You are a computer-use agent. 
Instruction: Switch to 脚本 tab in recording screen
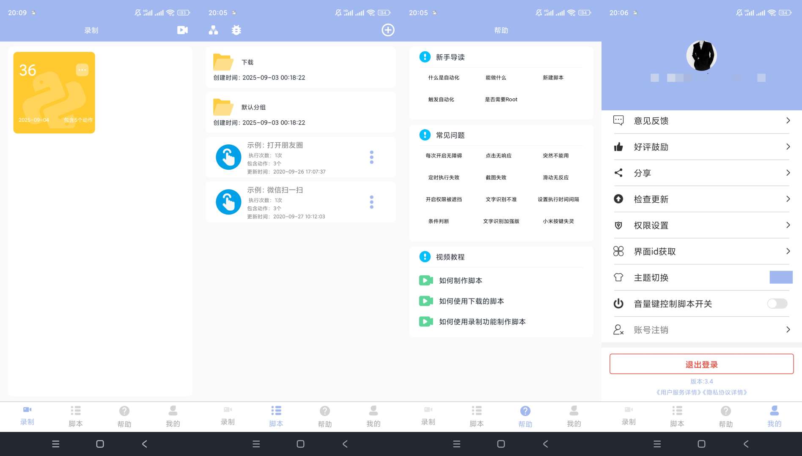click(x=76, y=416)
